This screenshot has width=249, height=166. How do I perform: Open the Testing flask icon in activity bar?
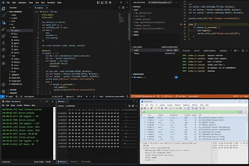[3, 43]
